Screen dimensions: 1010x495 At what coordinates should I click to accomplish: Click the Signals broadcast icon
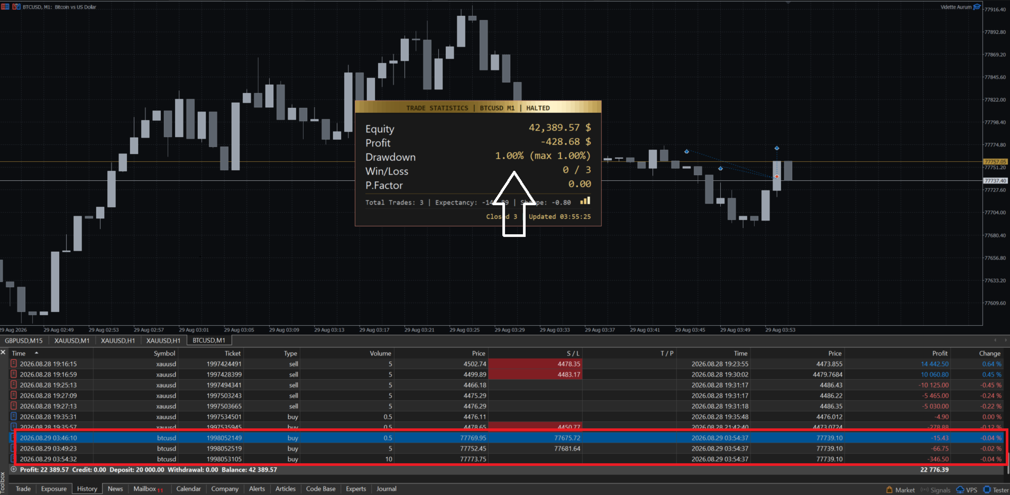point(924,490)
